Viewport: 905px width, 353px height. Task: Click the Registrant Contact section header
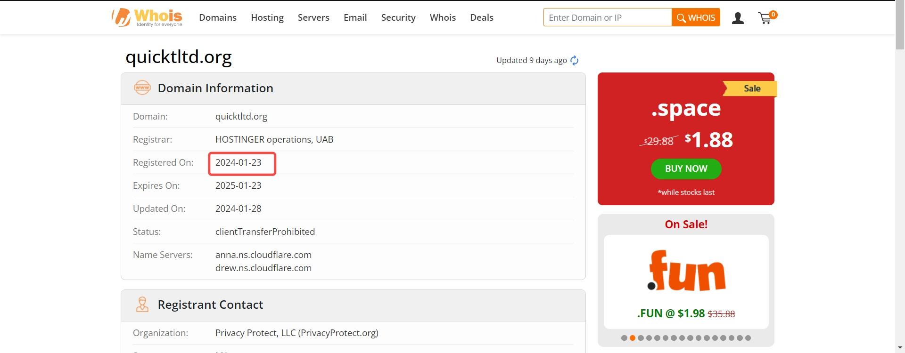click(353, 305)
